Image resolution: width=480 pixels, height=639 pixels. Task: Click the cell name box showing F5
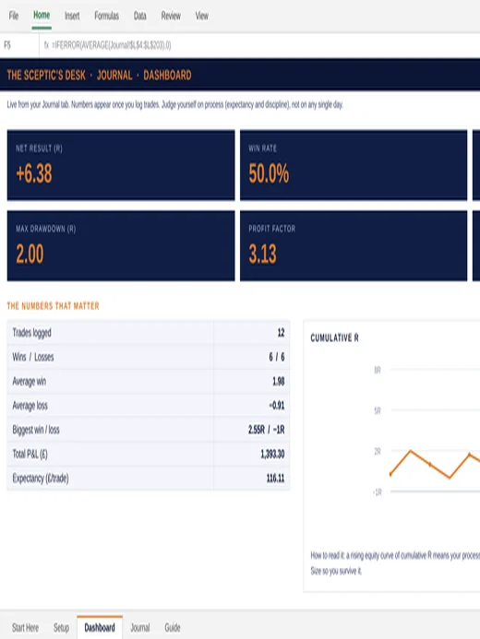tap(19, 45)
